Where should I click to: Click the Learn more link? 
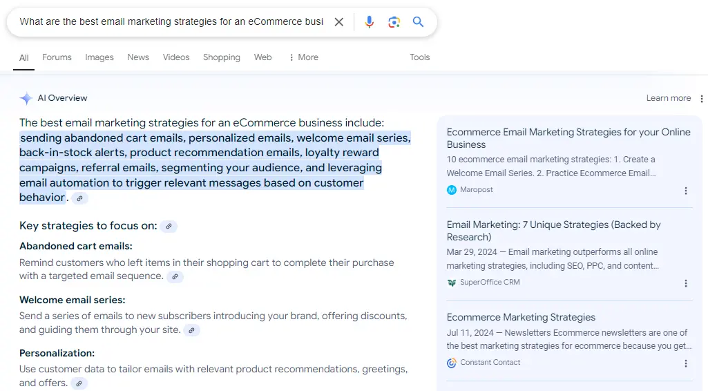(x=668, y=98)
